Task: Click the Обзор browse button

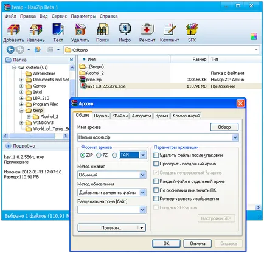Action: click(224, 127)
